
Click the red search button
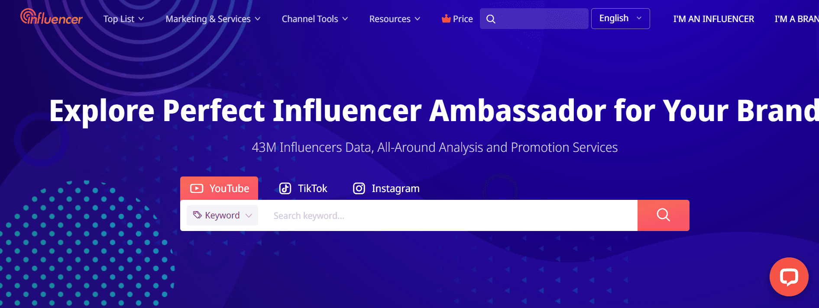pyautogui.click(x=663, y=215)
